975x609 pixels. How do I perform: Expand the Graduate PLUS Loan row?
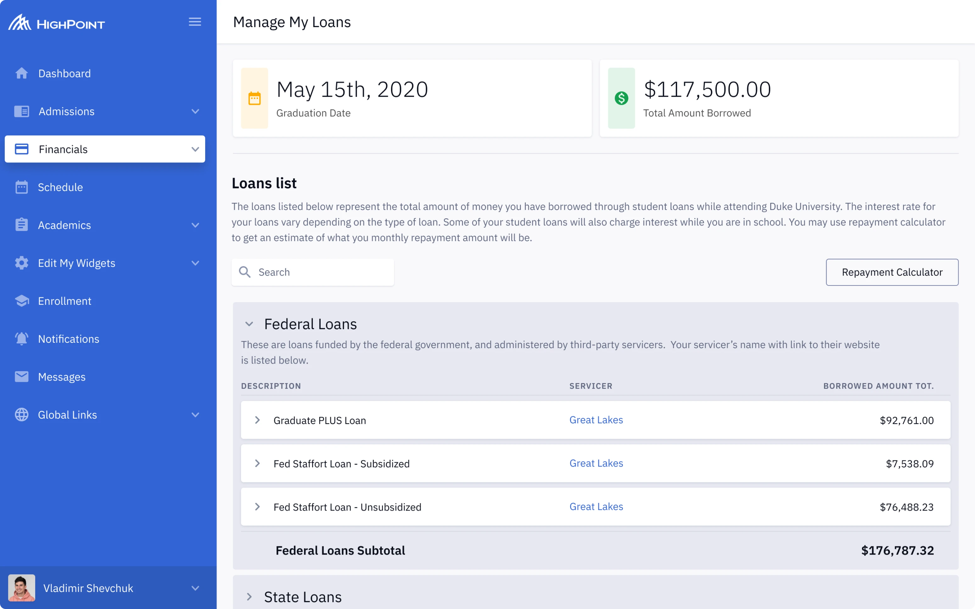click(x=258, y=420)
